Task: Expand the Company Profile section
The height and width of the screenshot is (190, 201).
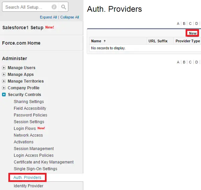Action: click(4, 88)
